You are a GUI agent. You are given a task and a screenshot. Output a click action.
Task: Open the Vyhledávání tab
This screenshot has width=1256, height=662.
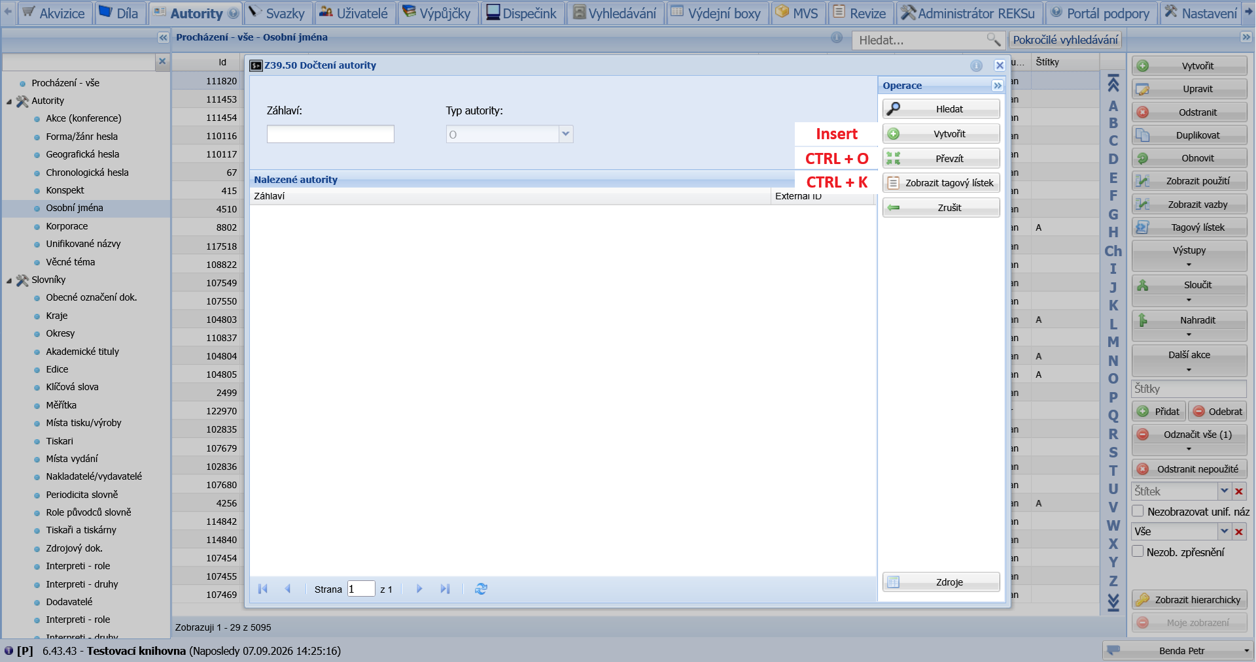click(x=614, y=13)
